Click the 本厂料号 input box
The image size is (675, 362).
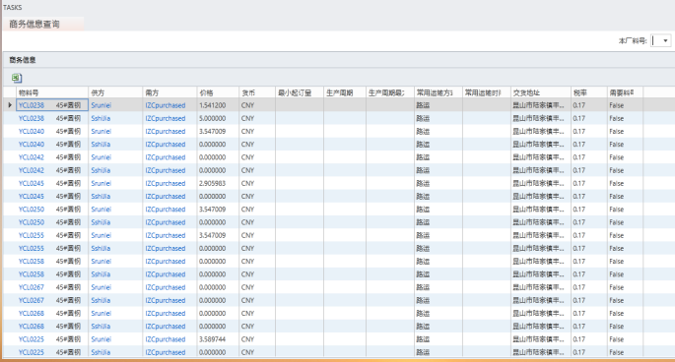click(656, 41)
